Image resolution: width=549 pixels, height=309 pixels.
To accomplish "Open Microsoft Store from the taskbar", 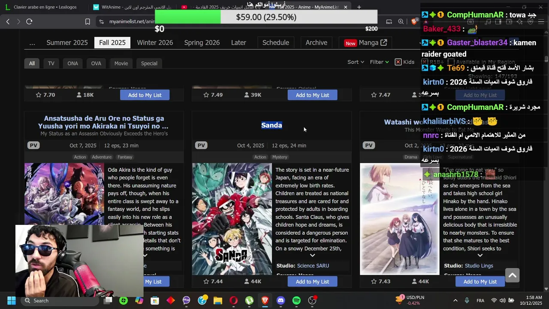I will point(155,300).
